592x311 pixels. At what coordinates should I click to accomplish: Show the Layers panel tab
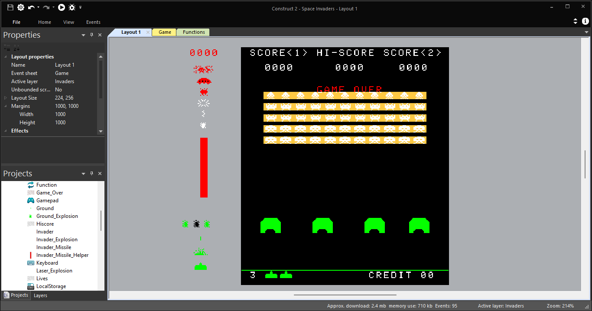pyautogui.click(x=40, y=295)
